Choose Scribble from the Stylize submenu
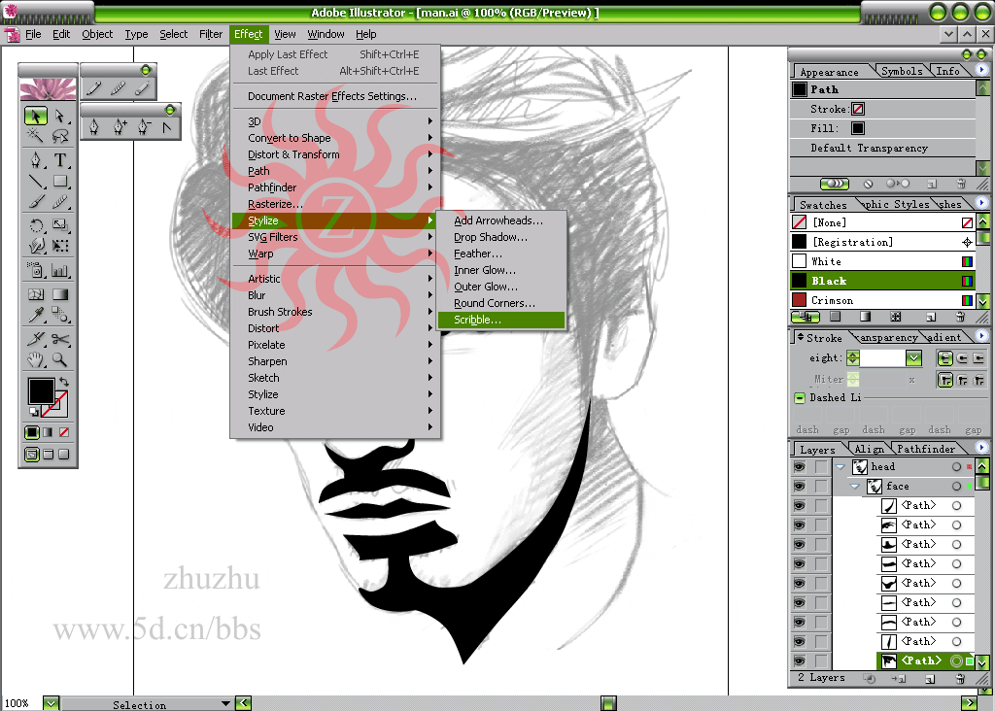The height and width of the screenshot is (711, 995). coord(500,321)
